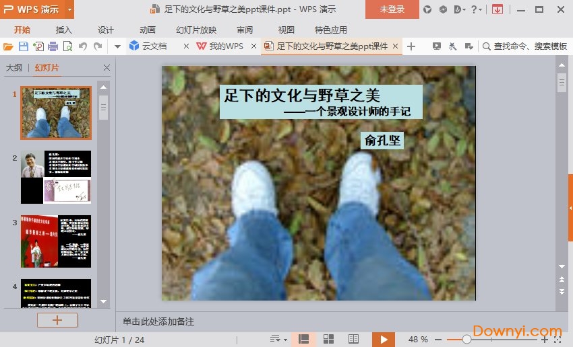Click zoom out minus button
573x347 pixels.
pyautogui.click(x=438, y=340)
